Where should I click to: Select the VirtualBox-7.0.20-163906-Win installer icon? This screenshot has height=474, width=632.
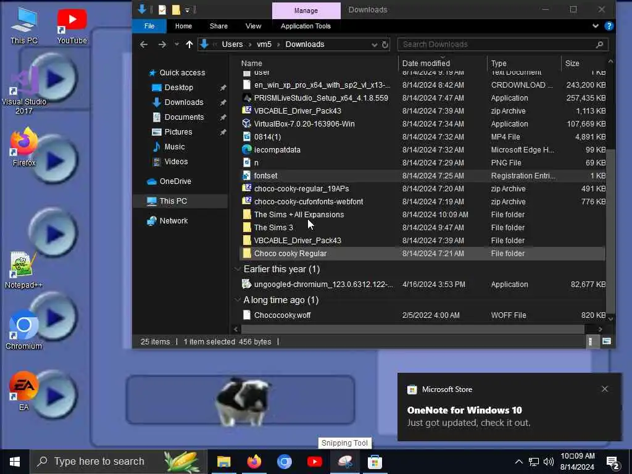247,123
